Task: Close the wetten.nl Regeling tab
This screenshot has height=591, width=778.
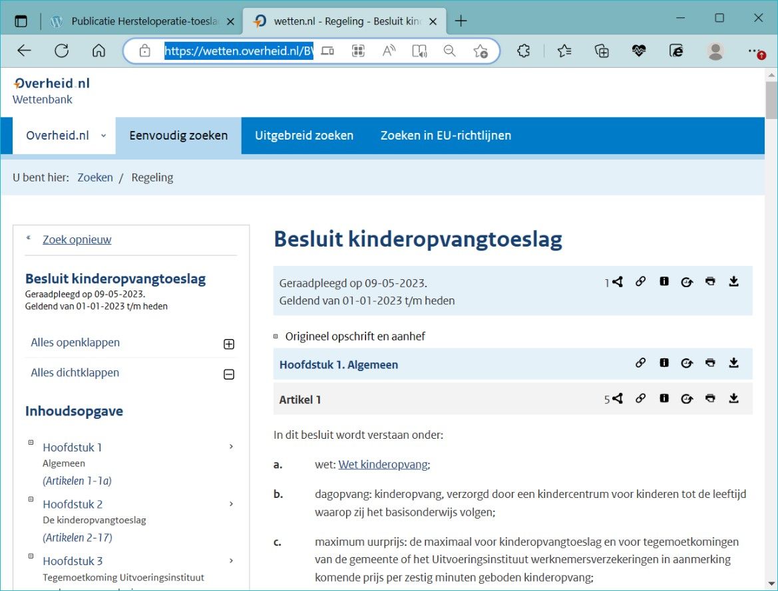Action: pos(433,21)
